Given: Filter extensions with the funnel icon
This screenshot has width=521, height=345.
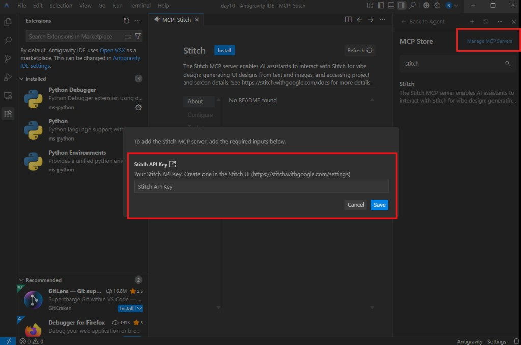Looking at the screenshot, I should (138, 36).
